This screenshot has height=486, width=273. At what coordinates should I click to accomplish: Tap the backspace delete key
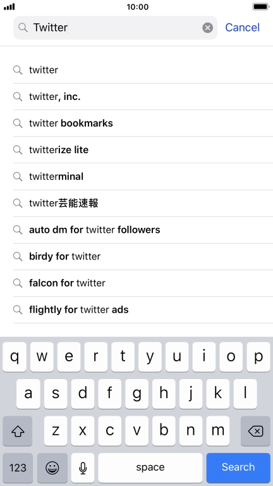(x=255, y=431)
